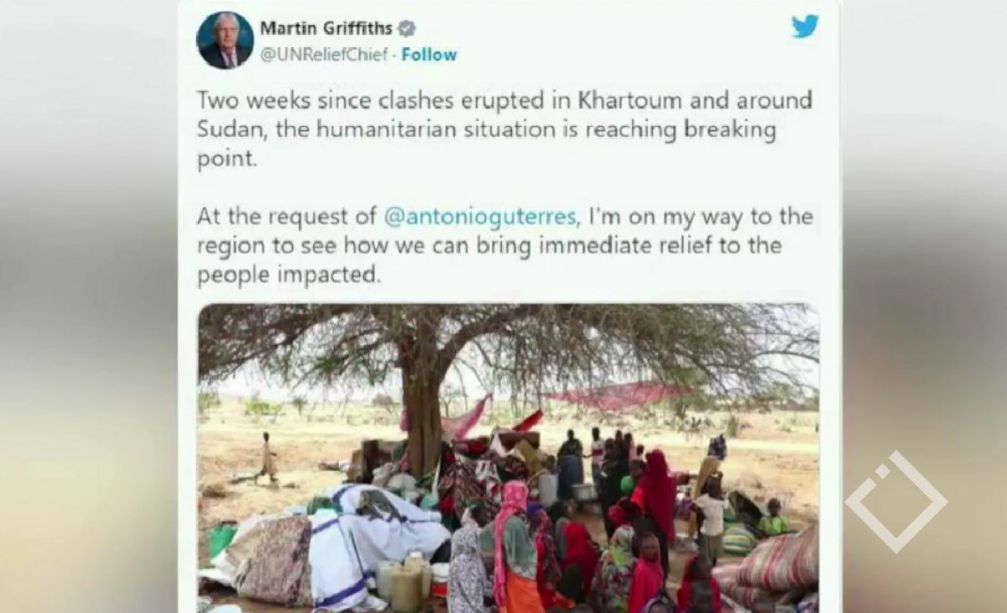
Task: Open the @antonioguterres mention link
Action: pos(481,216)
